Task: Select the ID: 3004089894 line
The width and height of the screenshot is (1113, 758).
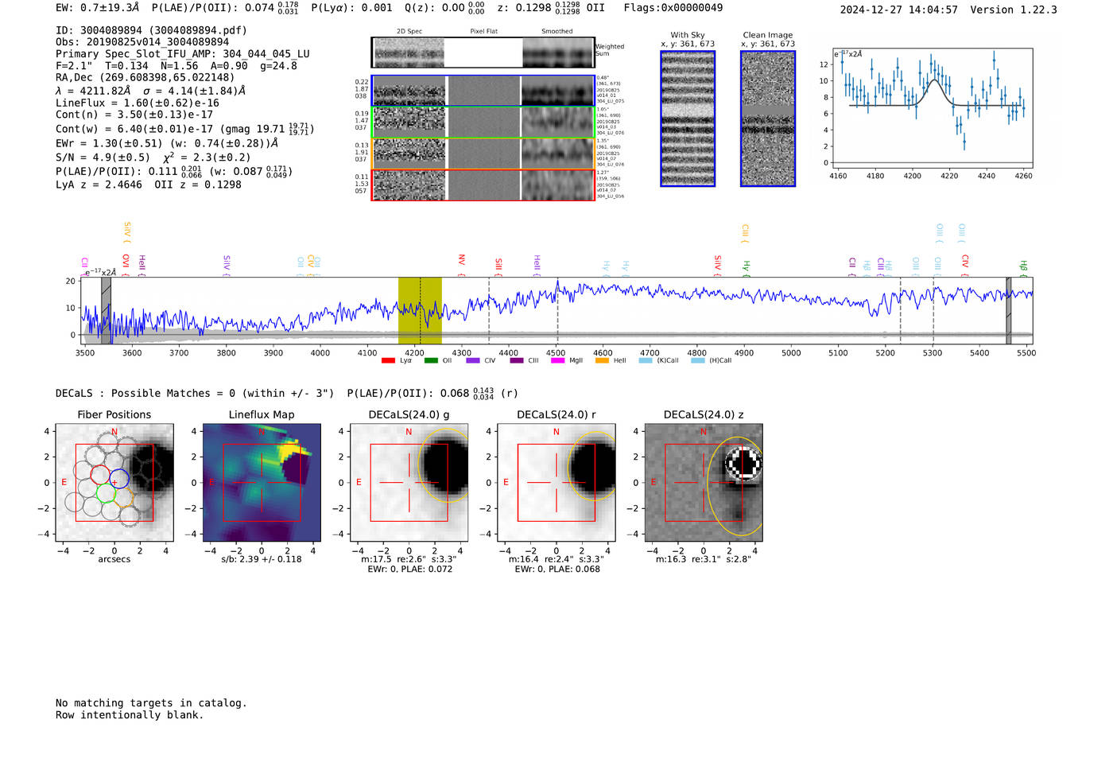Action: point(151,30)
